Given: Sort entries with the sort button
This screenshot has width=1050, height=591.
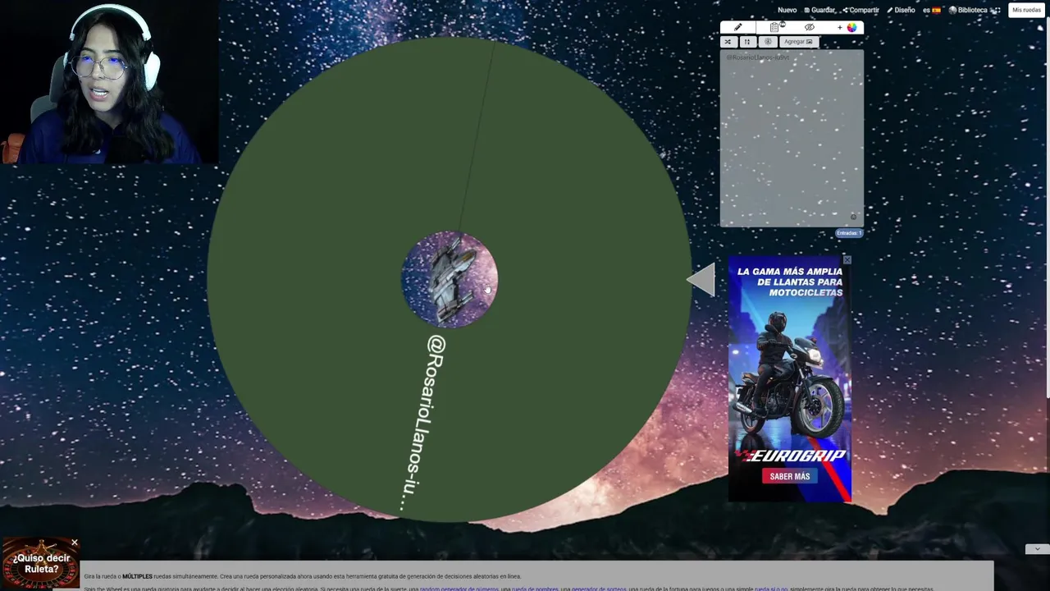Looking at the screenshot, I should [x=746, y=42].
